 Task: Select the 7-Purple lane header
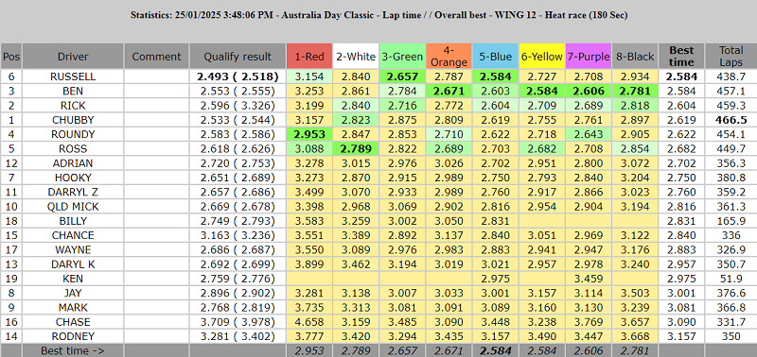[x=588, y=57]
